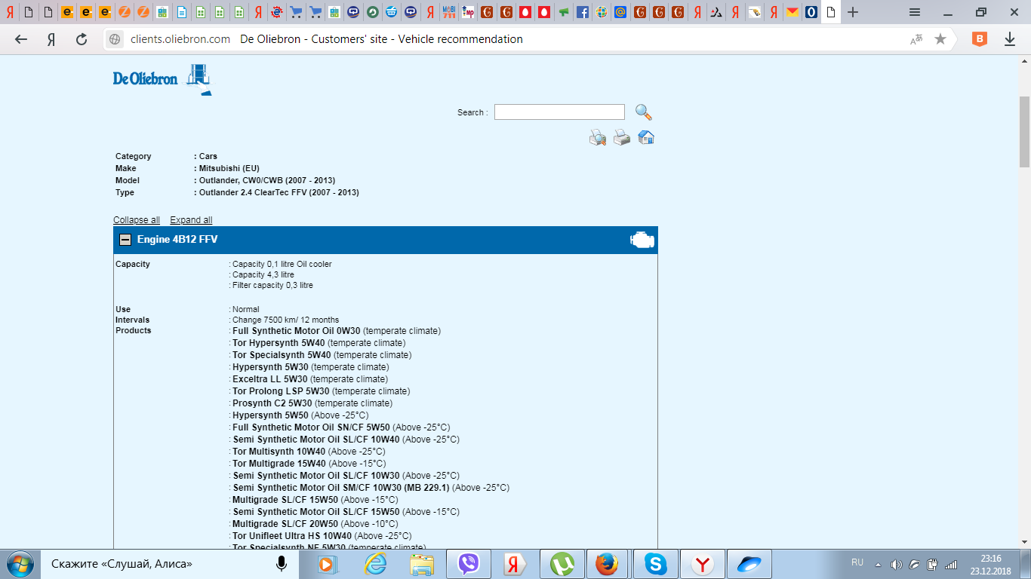Click RU language indicator
The height and width of the screenshot is (579, 1031).
pos(857,562)
